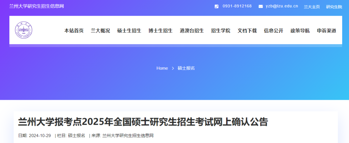Click the phone icon beside 0931-8912168
This screenshot has height=143, width=349.
pyautogui.click(x=216, y=6)
